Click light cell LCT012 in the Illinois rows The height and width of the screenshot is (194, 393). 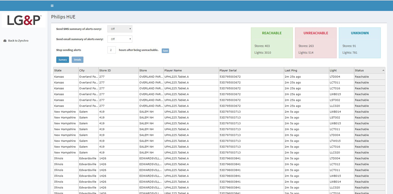click(341, 164)
